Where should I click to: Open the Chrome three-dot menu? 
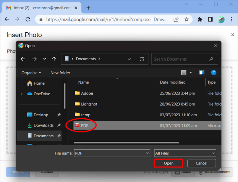pyautogui.click(x=231, y=19)
